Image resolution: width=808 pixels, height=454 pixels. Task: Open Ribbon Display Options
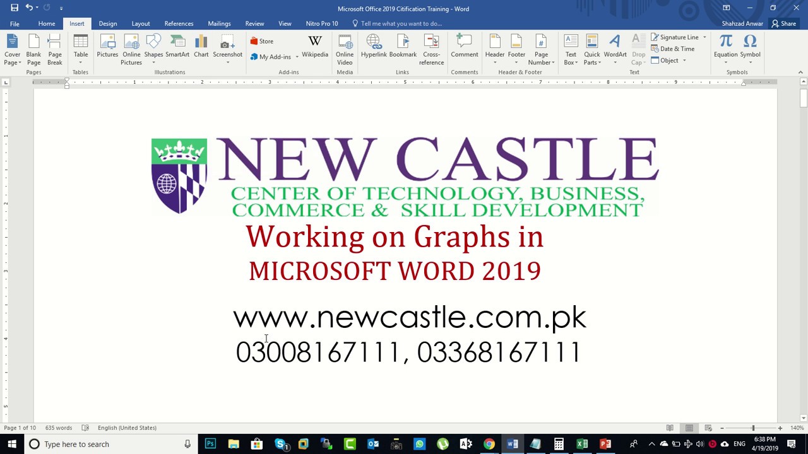[727, 8]
